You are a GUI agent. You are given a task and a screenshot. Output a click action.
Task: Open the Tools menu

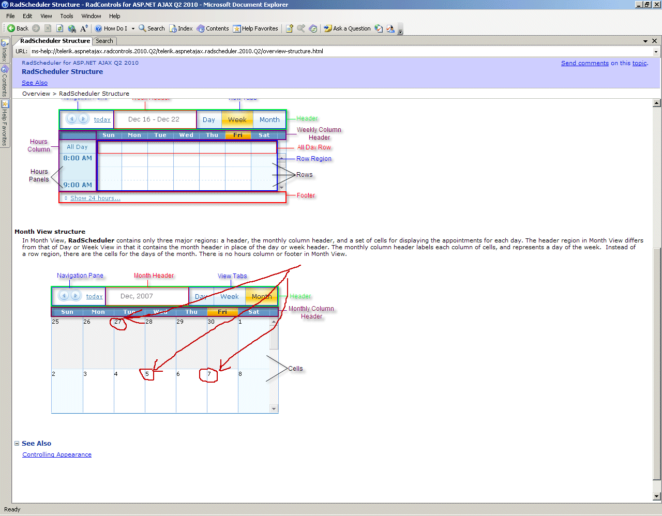click(x=67, y=16)
